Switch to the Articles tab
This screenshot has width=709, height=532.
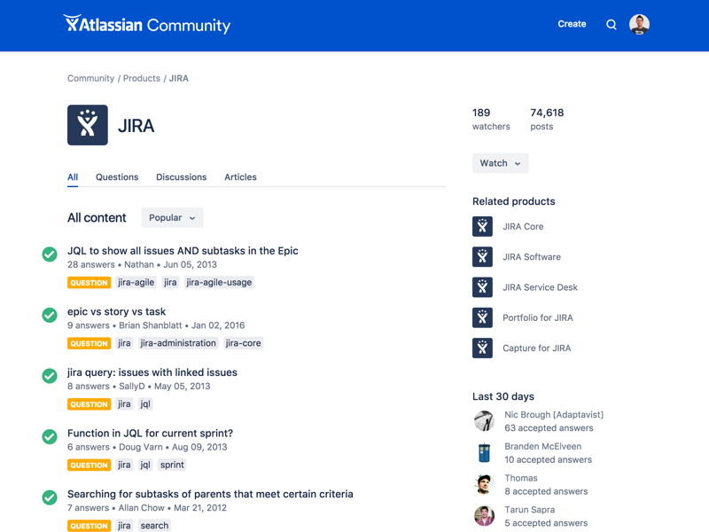240,176
